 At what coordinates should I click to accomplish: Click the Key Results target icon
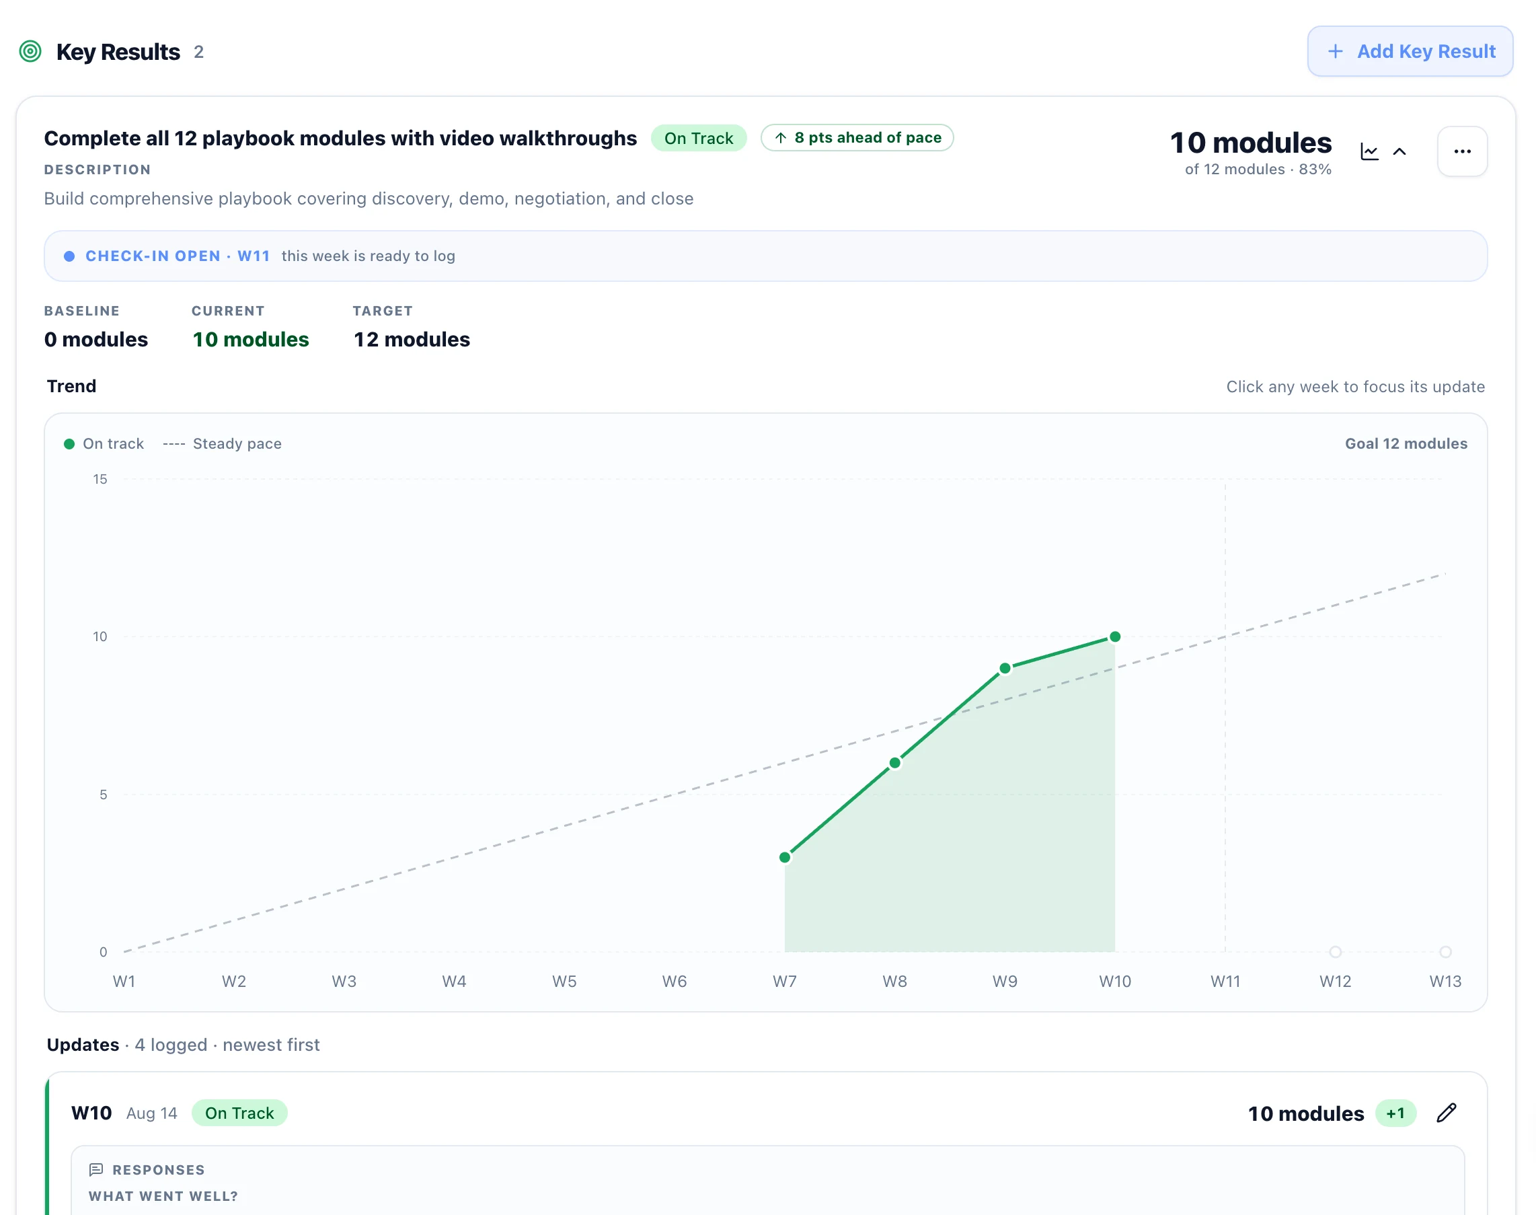point(30,51)
